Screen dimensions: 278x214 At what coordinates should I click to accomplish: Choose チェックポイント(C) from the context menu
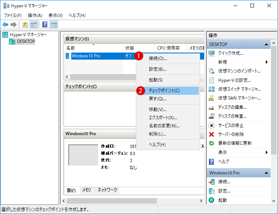pyautogui.click(x=168, y=91)
